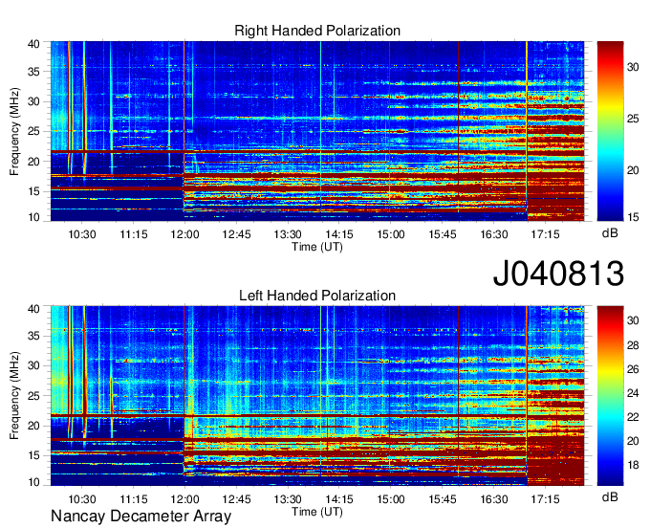
Task: Click '17:15' tick of right-handed plot
Action: tap(545, 234)
